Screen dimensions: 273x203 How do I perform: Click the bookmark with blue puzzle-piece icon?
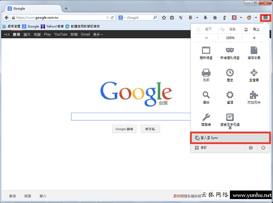[x=83, y=26]
